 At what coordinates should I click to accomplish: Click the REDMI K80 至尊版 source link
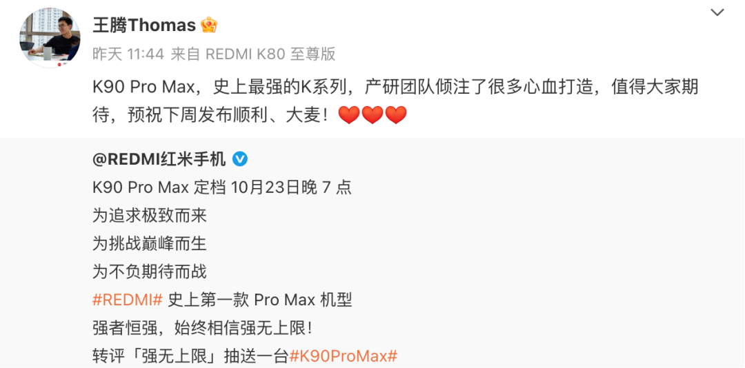tap(270, 54)
